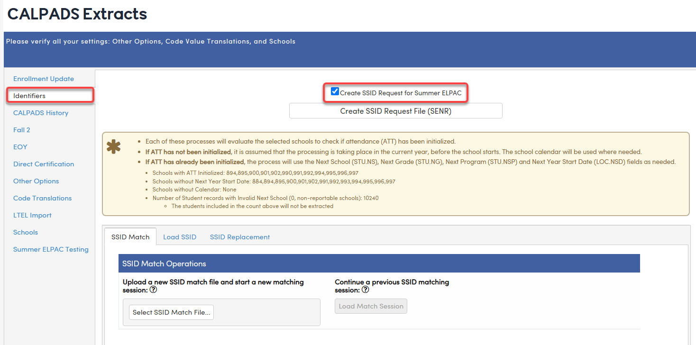The height and width of the screenshot is (345, 696).
Task: Switch to the SSID Replacement tab
Action: point(240,237)
